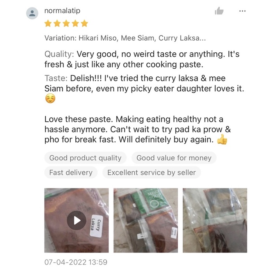272x272 pixels.
Task: Click the thumbs-up emoji ending the review
Action: [222, 139]
